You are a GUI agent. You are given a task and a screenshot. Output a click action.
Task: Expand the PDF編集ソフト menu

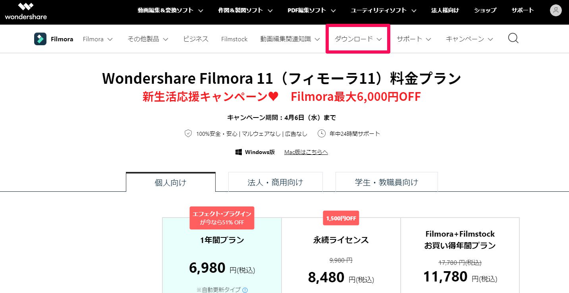(x=311, y=11)
